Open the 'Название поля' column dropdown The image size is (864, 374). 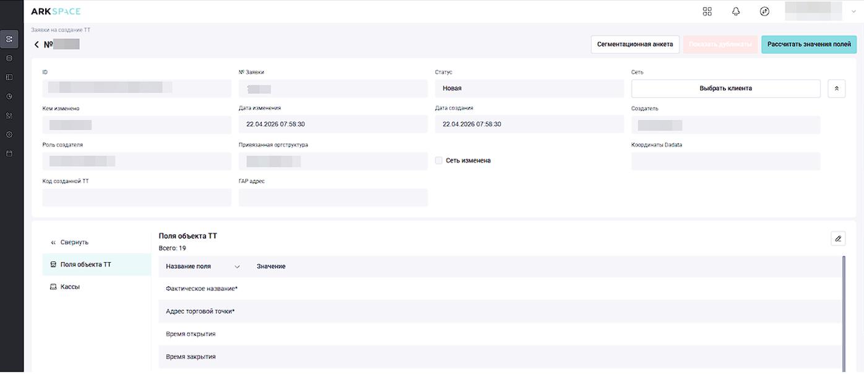pyautogui.click(x=237, y=266)
